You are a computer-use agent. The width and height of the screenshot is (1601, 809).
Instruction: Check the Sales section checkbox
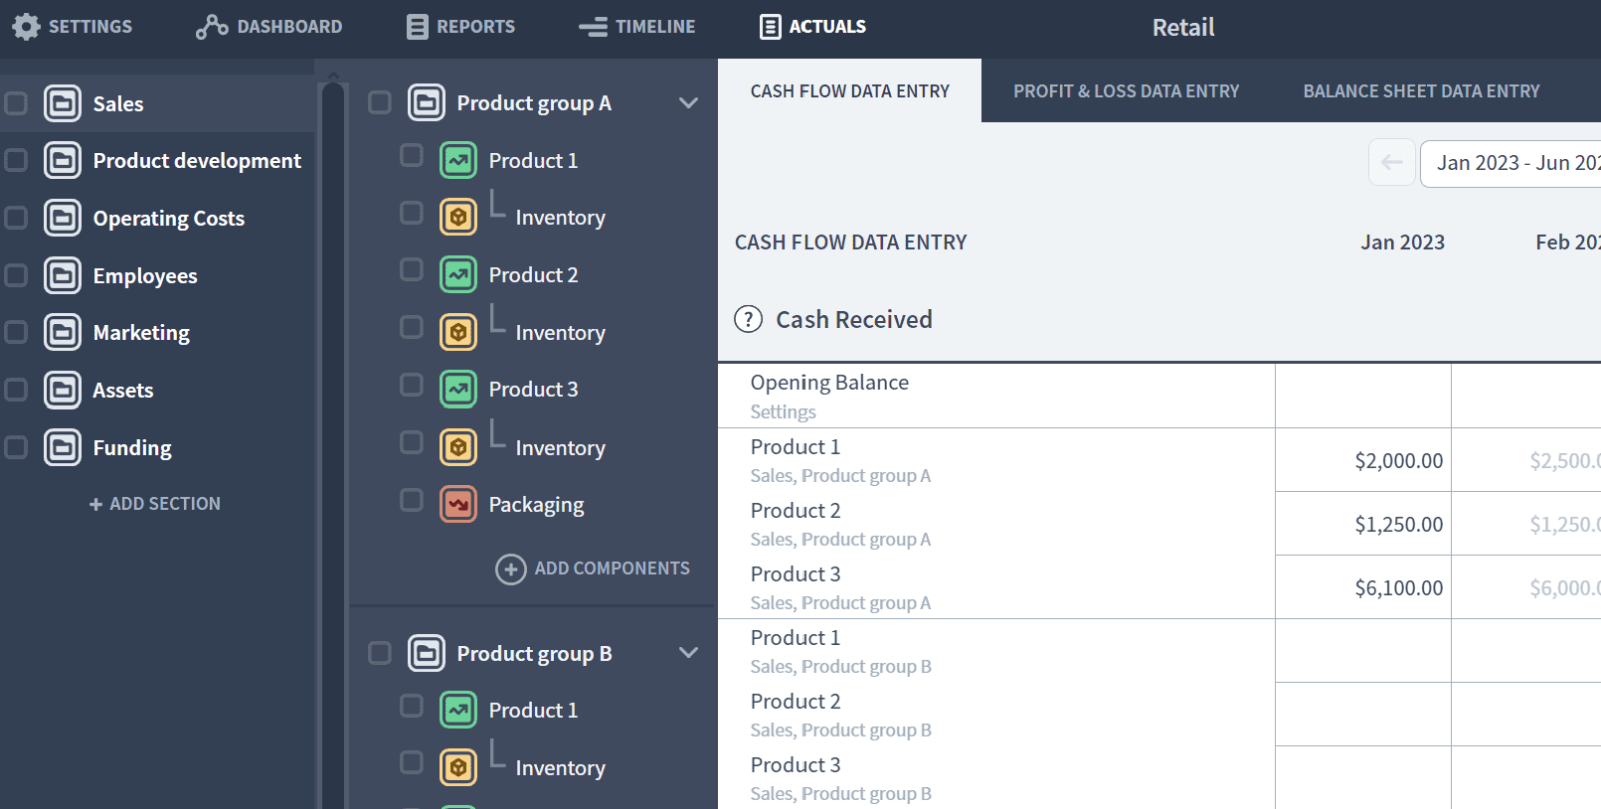pos(16,103)
